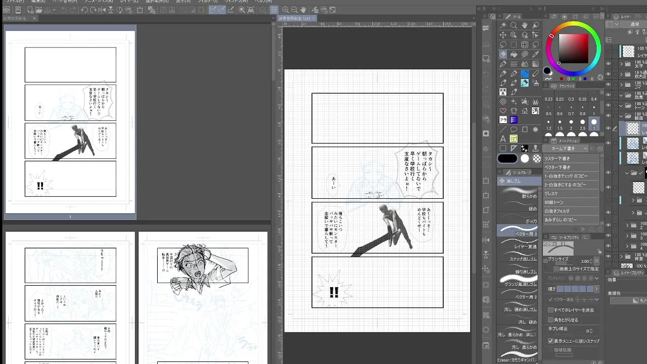
Task: Select the paint bucket fill tool
Action: (x=514, y=54)
